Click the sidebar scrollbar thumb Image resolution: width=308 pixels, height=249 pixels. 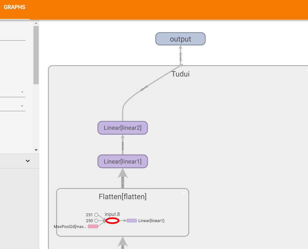(36, 55)
